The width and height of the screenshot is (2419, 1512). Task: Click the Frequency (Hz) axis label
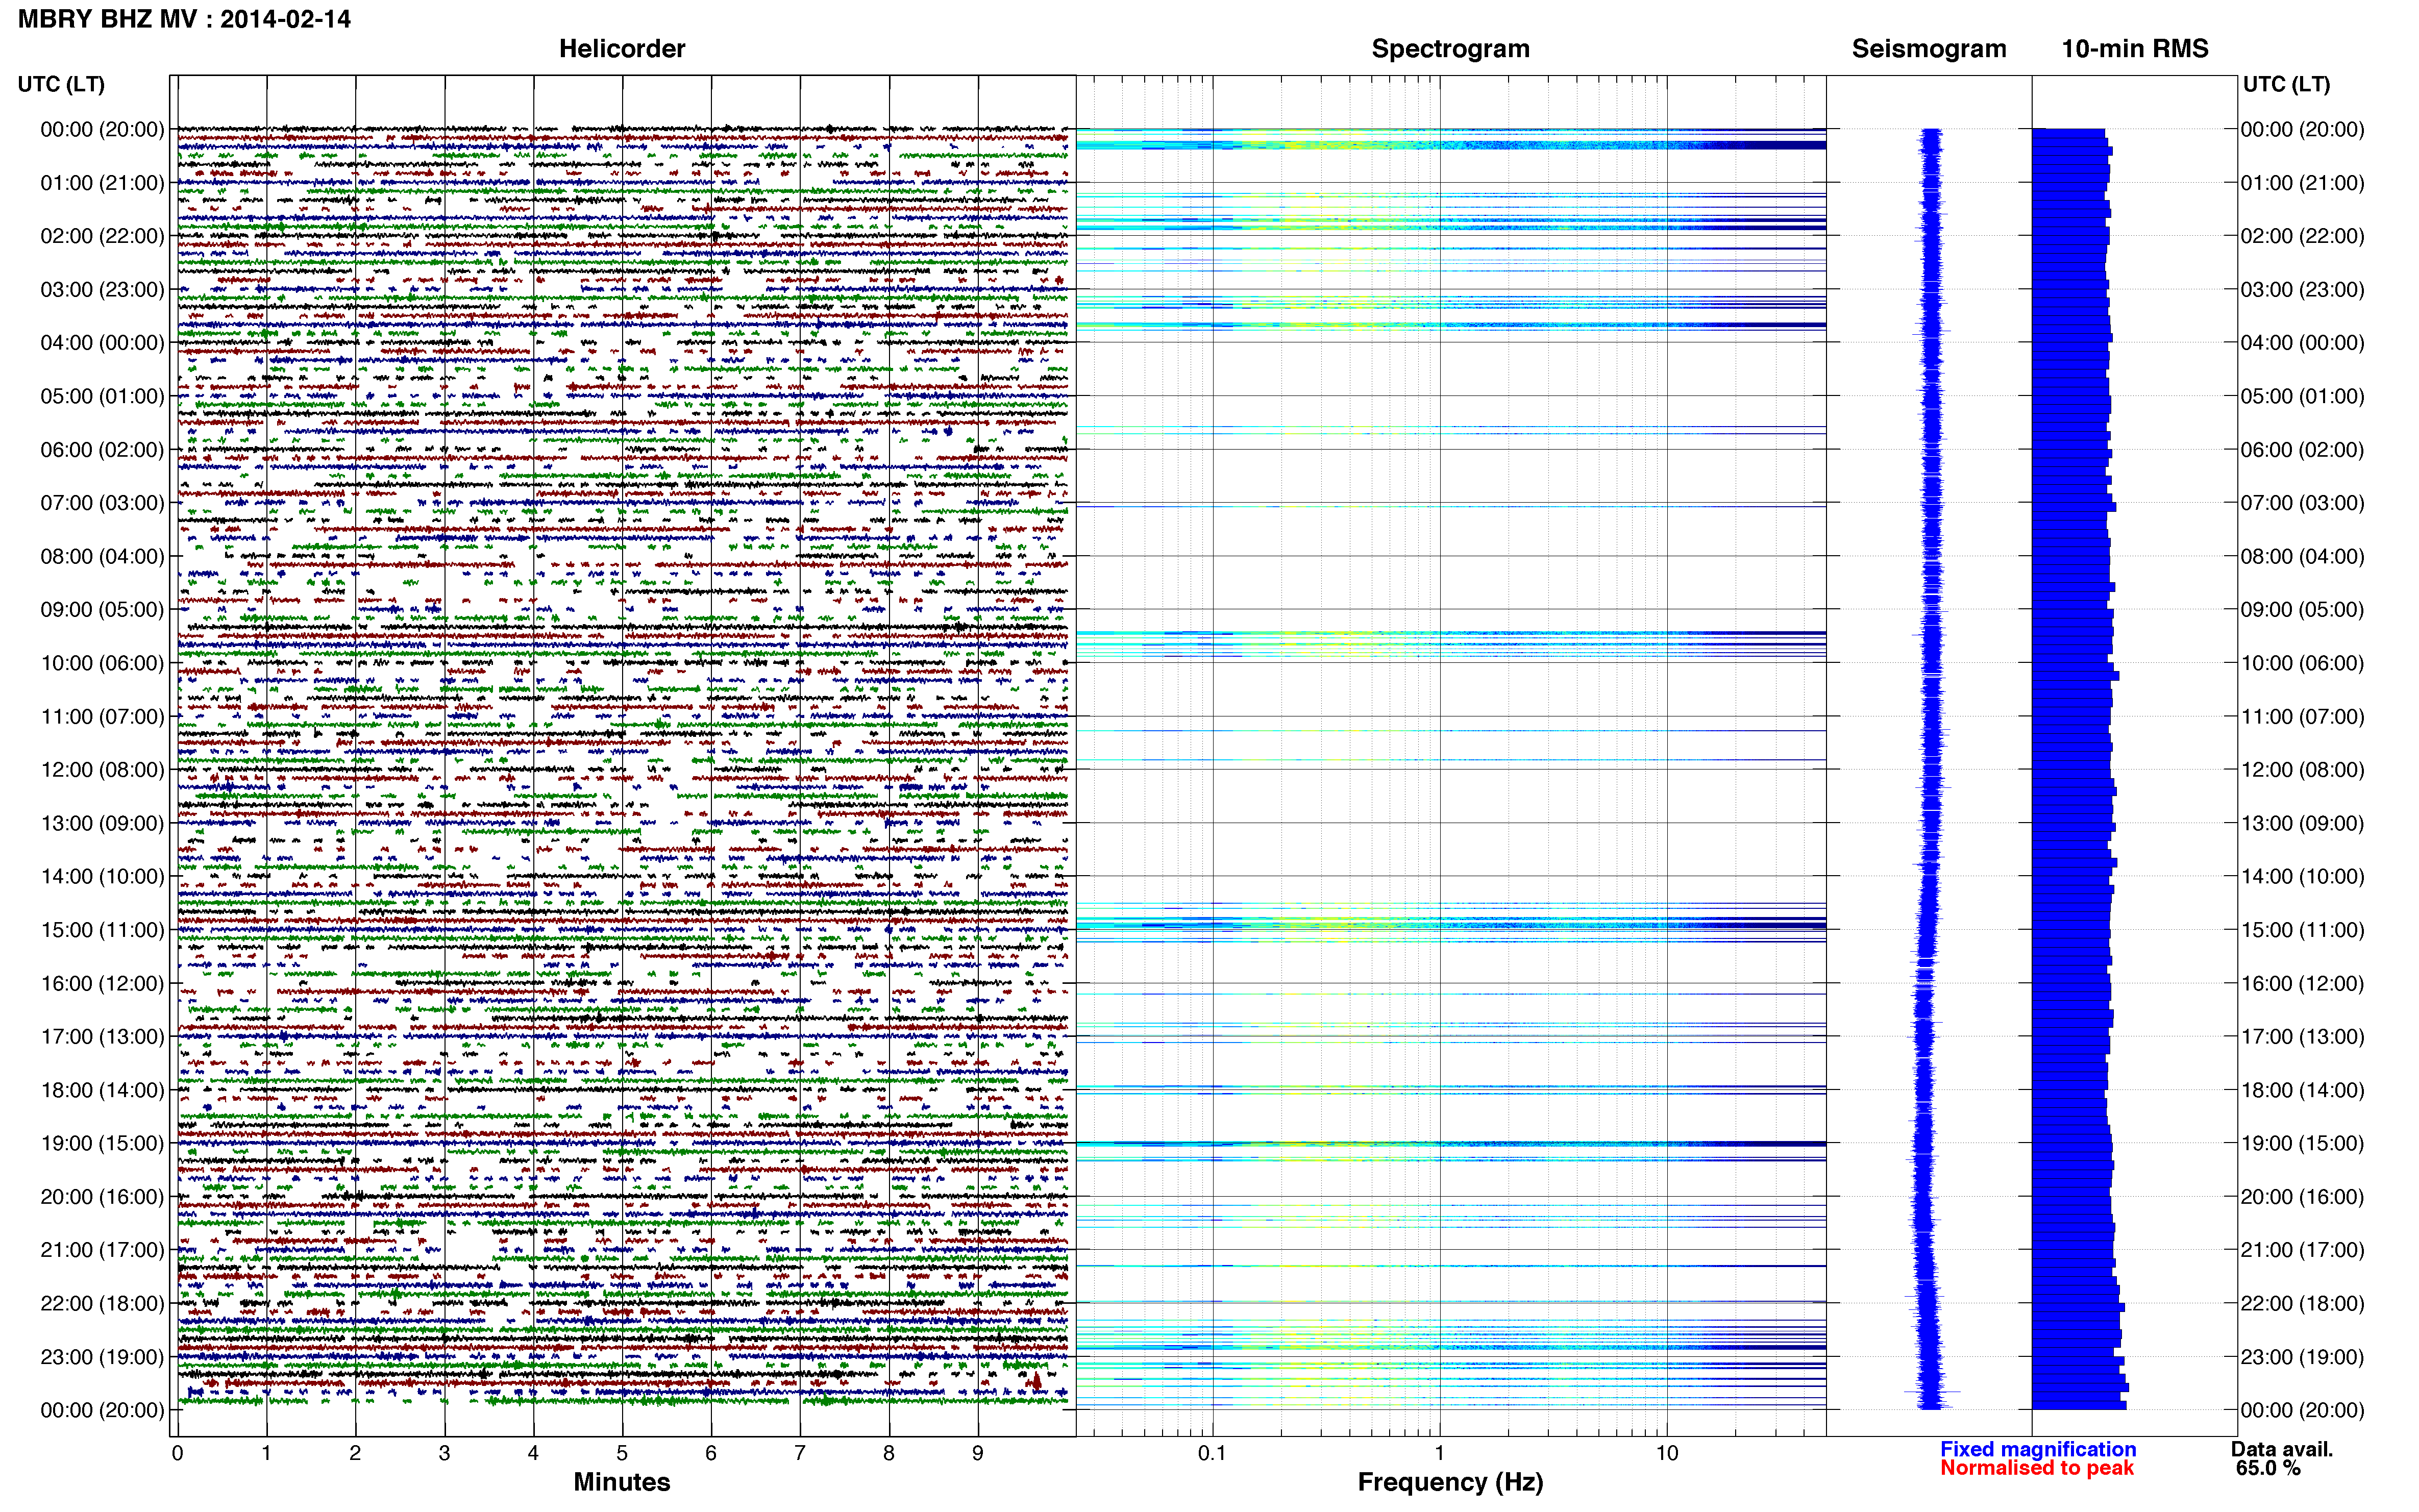point(1450,1482)
